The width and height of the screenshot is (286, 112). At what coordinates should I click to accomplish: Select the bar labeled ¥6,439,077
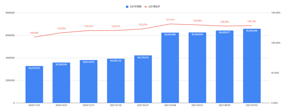pyautogui.click(x=225, y=67)
